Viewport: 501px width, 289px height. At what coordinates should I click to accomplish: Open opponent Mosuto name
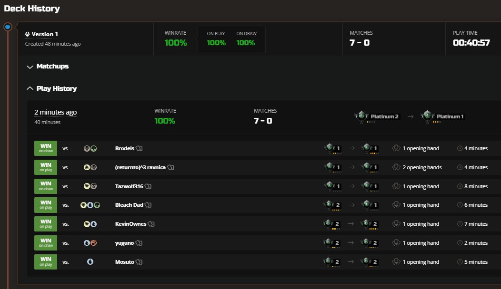pos(125,262)
